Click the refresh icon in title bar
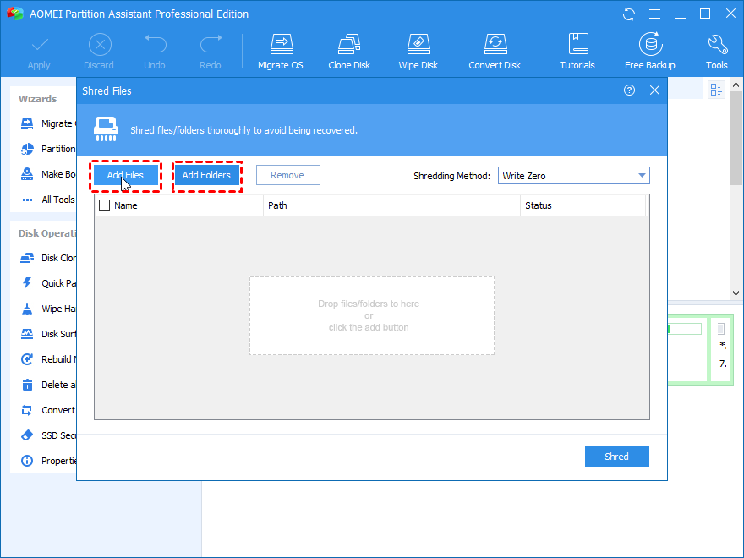Viewport: 744px width, 558px height. click(x=629, y=14)
